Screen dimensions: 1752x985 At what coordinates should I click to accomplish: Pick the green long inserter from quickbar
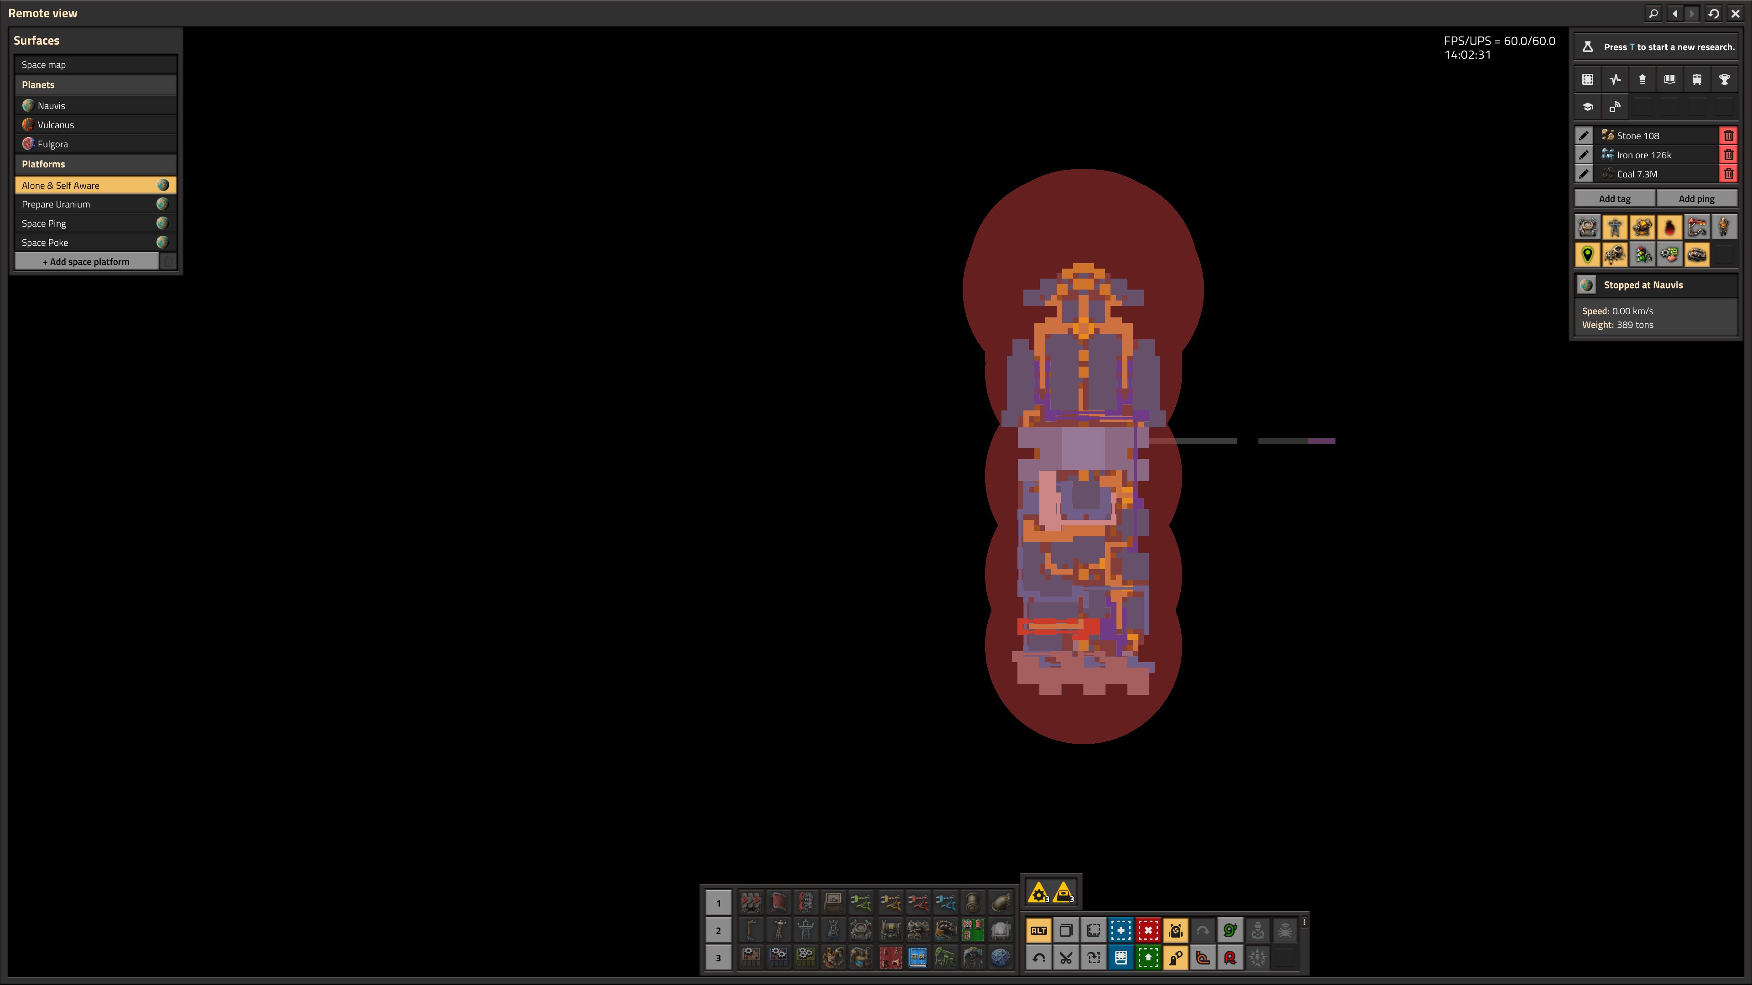pyautogui.click(x=860, y=903)
